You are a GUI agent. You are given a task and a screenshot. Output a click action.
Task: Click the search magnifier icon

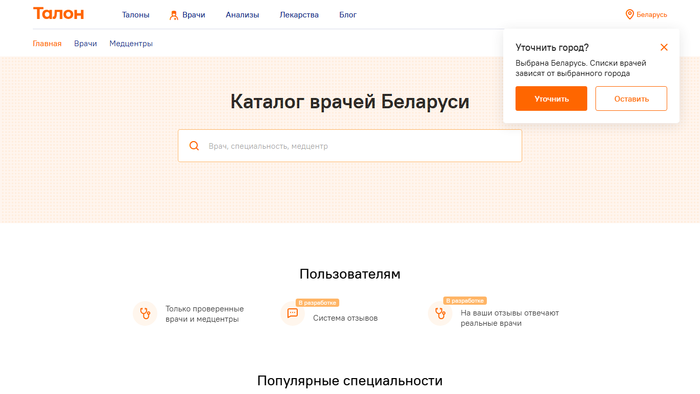194,146
